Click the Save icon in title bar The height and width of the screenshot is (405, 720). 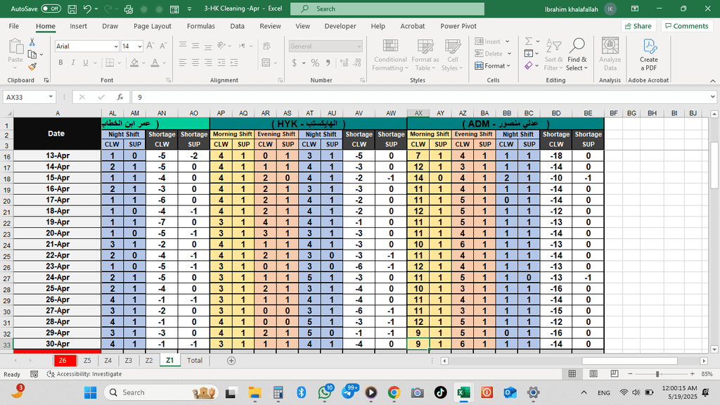pyautogui.click(x=70, y=9)
